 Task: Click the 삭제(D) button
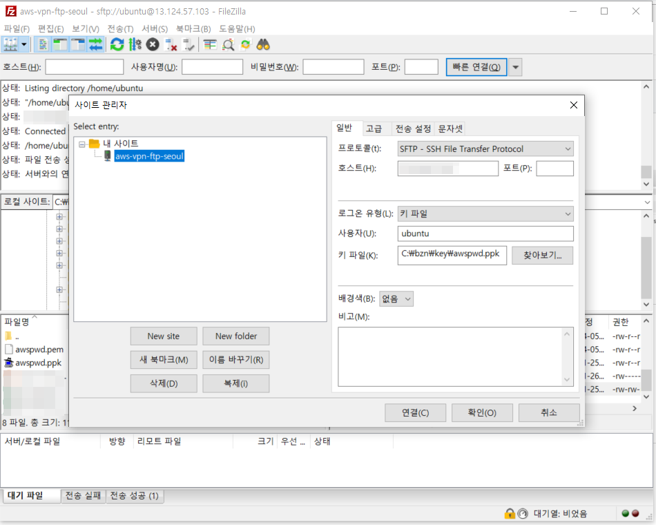(x=164, y=383)
